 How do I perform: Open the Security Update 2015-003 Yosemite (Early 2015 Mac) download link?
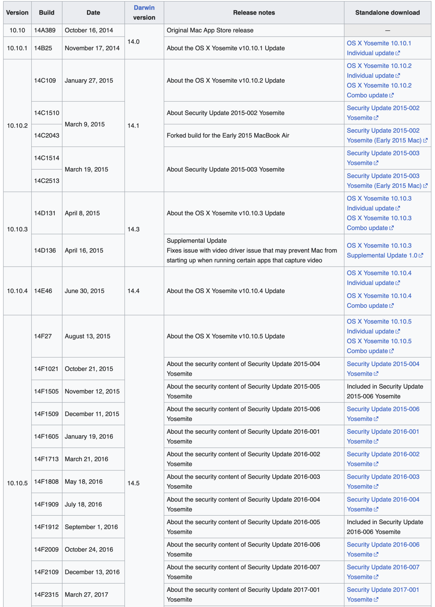tap(387, 181)
